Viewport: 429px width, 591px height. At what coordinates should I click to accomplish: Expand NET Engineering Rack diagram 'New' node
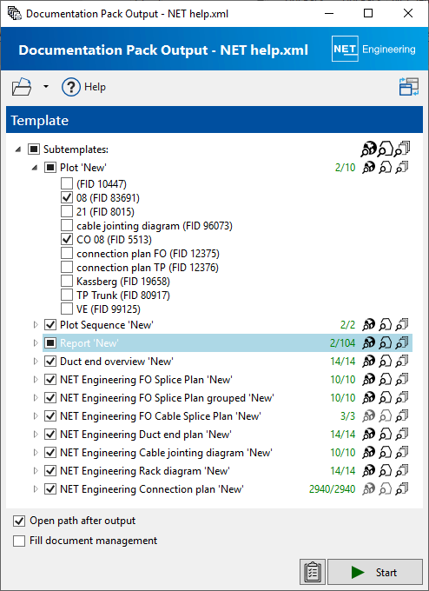[36, 471]
